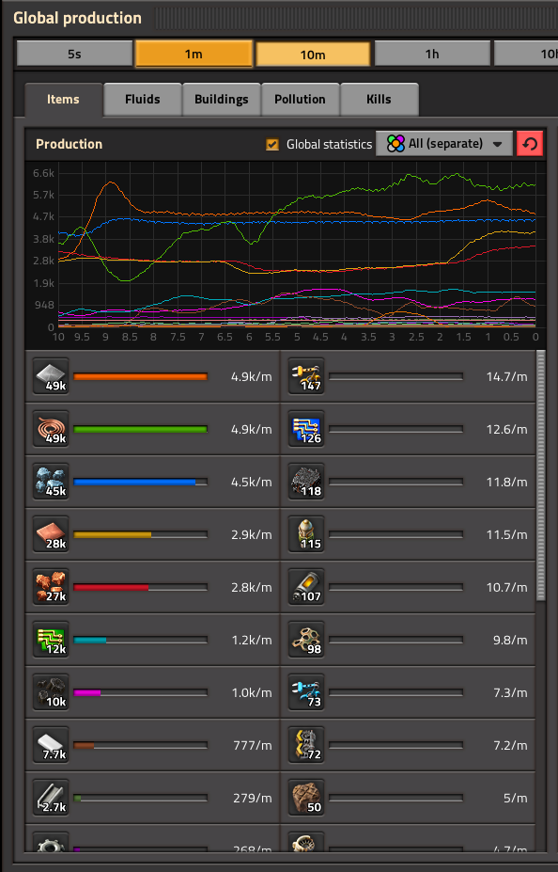Switch to the Fluids tab
Screen dimensions: 558x872
143,100
